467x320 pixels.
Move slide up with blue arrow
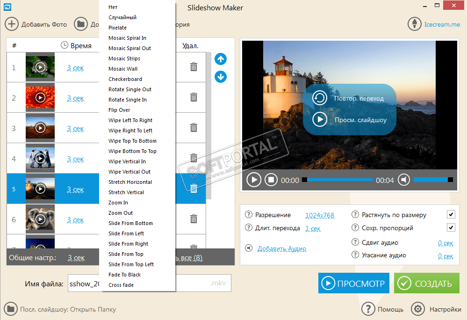pos(221,59)
